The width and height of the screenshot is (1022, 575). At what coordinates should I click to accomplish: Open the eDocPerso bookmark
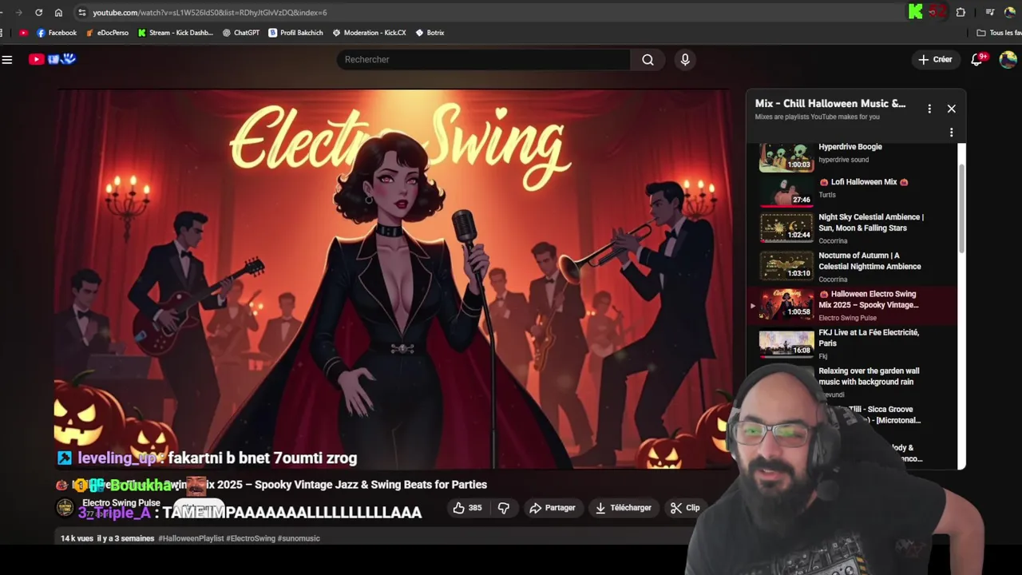(107, 33)
